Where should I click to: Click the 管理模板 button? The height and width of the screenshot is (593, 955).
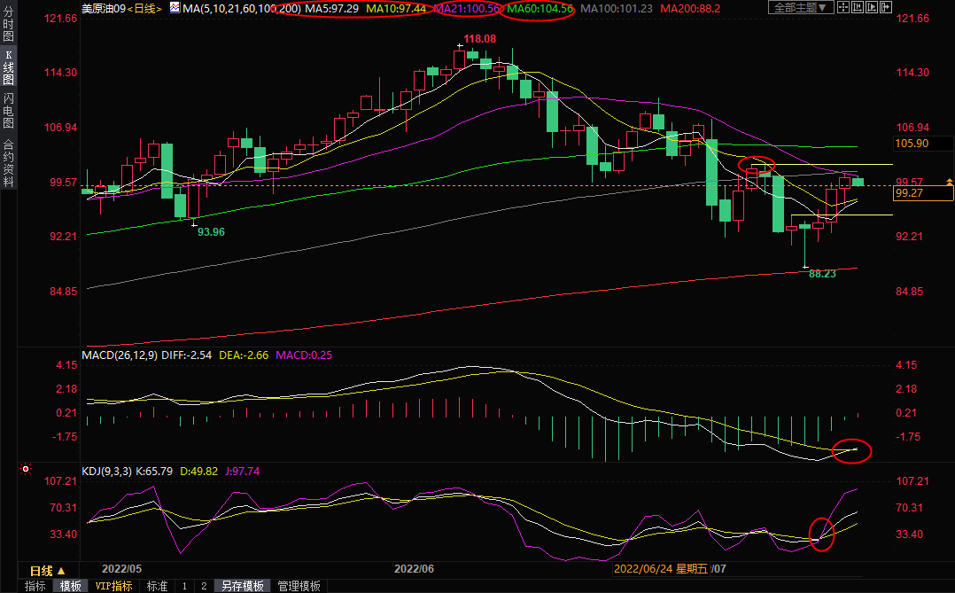point(299,586)
